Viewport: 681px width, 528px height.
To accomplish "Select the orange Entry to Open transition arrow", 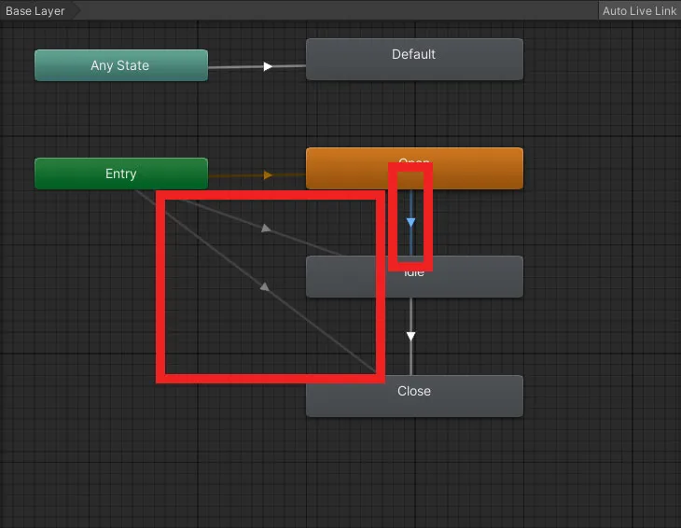I will [x=268, y=174].
